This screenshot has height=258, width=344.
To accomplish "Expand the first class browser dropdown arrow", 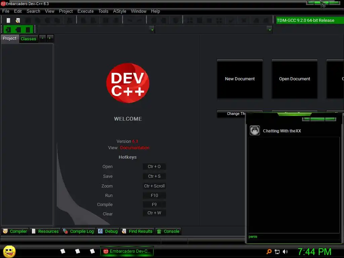I will (152, 30).
